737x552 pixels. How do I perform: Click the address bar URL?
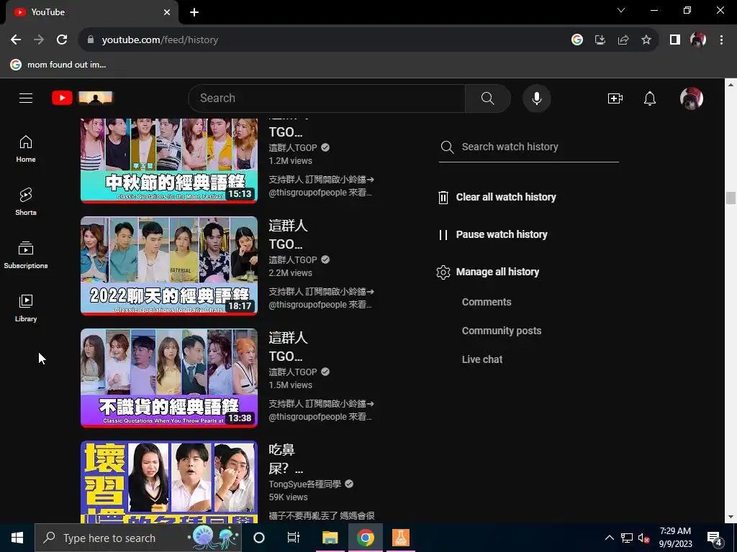tap(160, 40)
